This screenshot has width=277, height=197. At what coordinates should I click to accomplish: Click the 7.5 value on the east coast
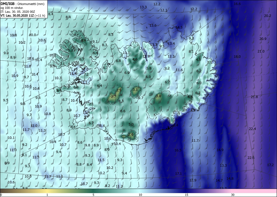coord(210,63)
